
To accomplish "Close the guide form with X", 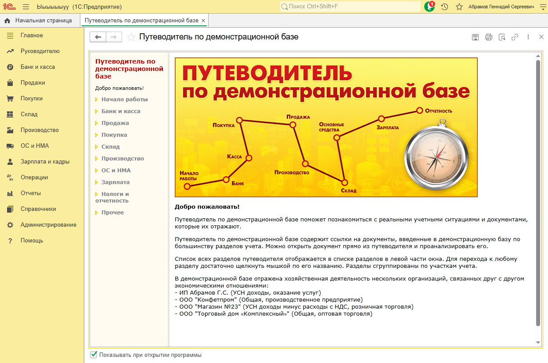I will [541, 37].
